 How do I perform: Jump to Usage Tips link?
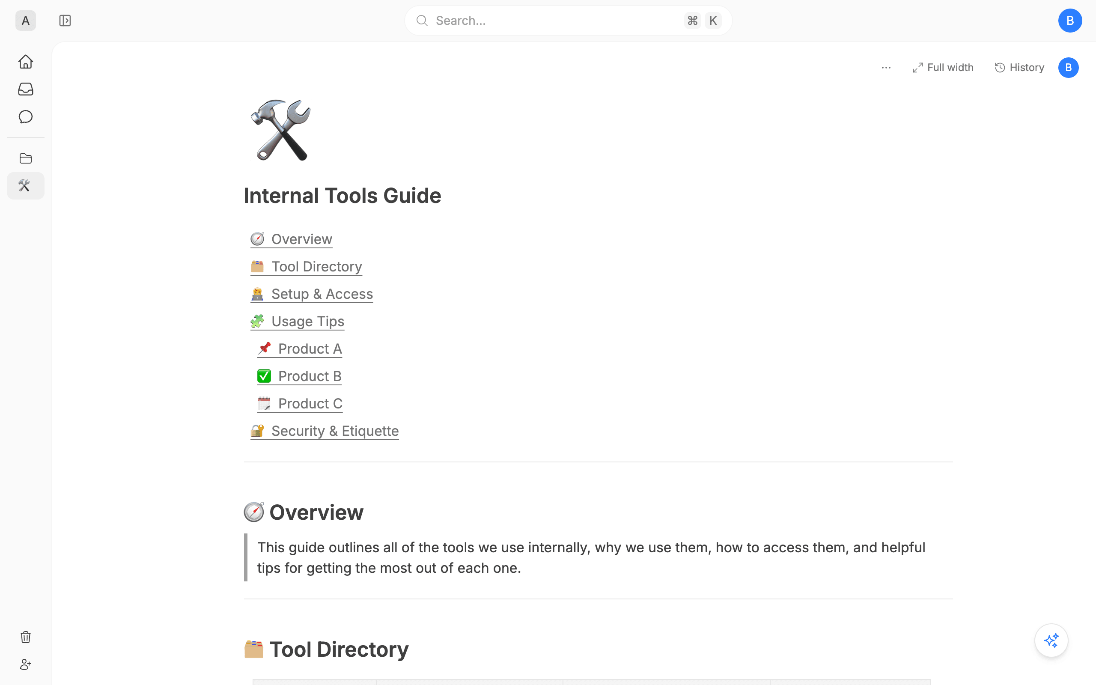(297, 321)
